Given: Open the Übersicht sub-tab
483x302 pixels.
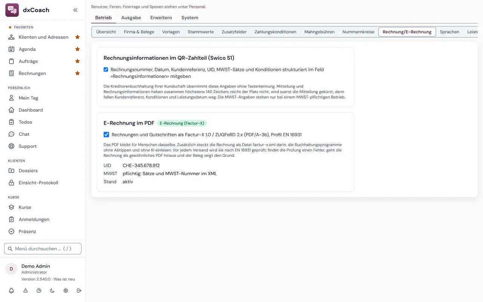Looking at the screenshot, I should [x=106, y=32].
